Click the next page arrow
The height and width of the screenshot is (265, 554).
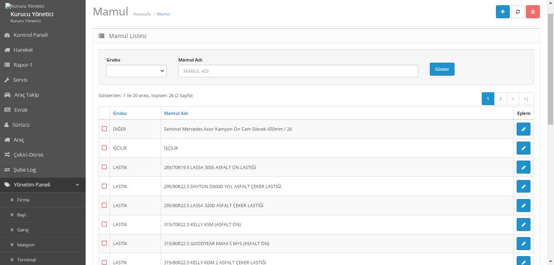(513, 99)
